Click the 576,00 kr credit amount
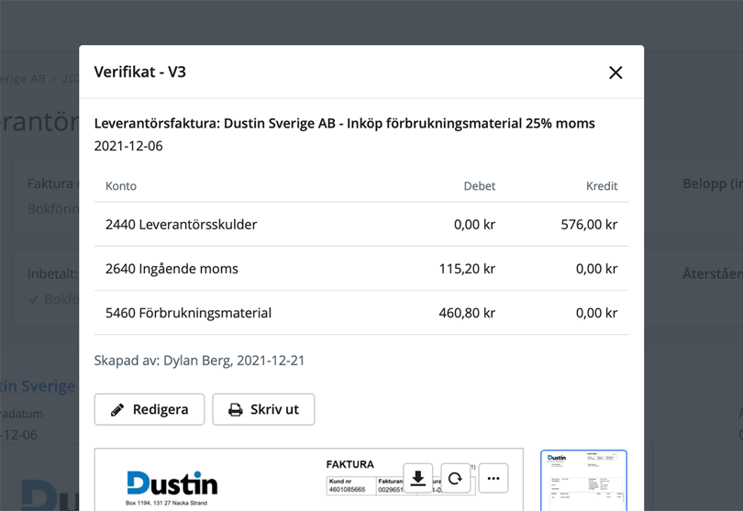 coord(589,224)
